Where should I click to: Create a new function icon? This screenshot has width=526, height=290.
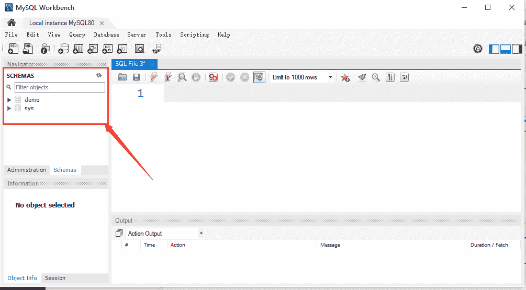(122, 49)
